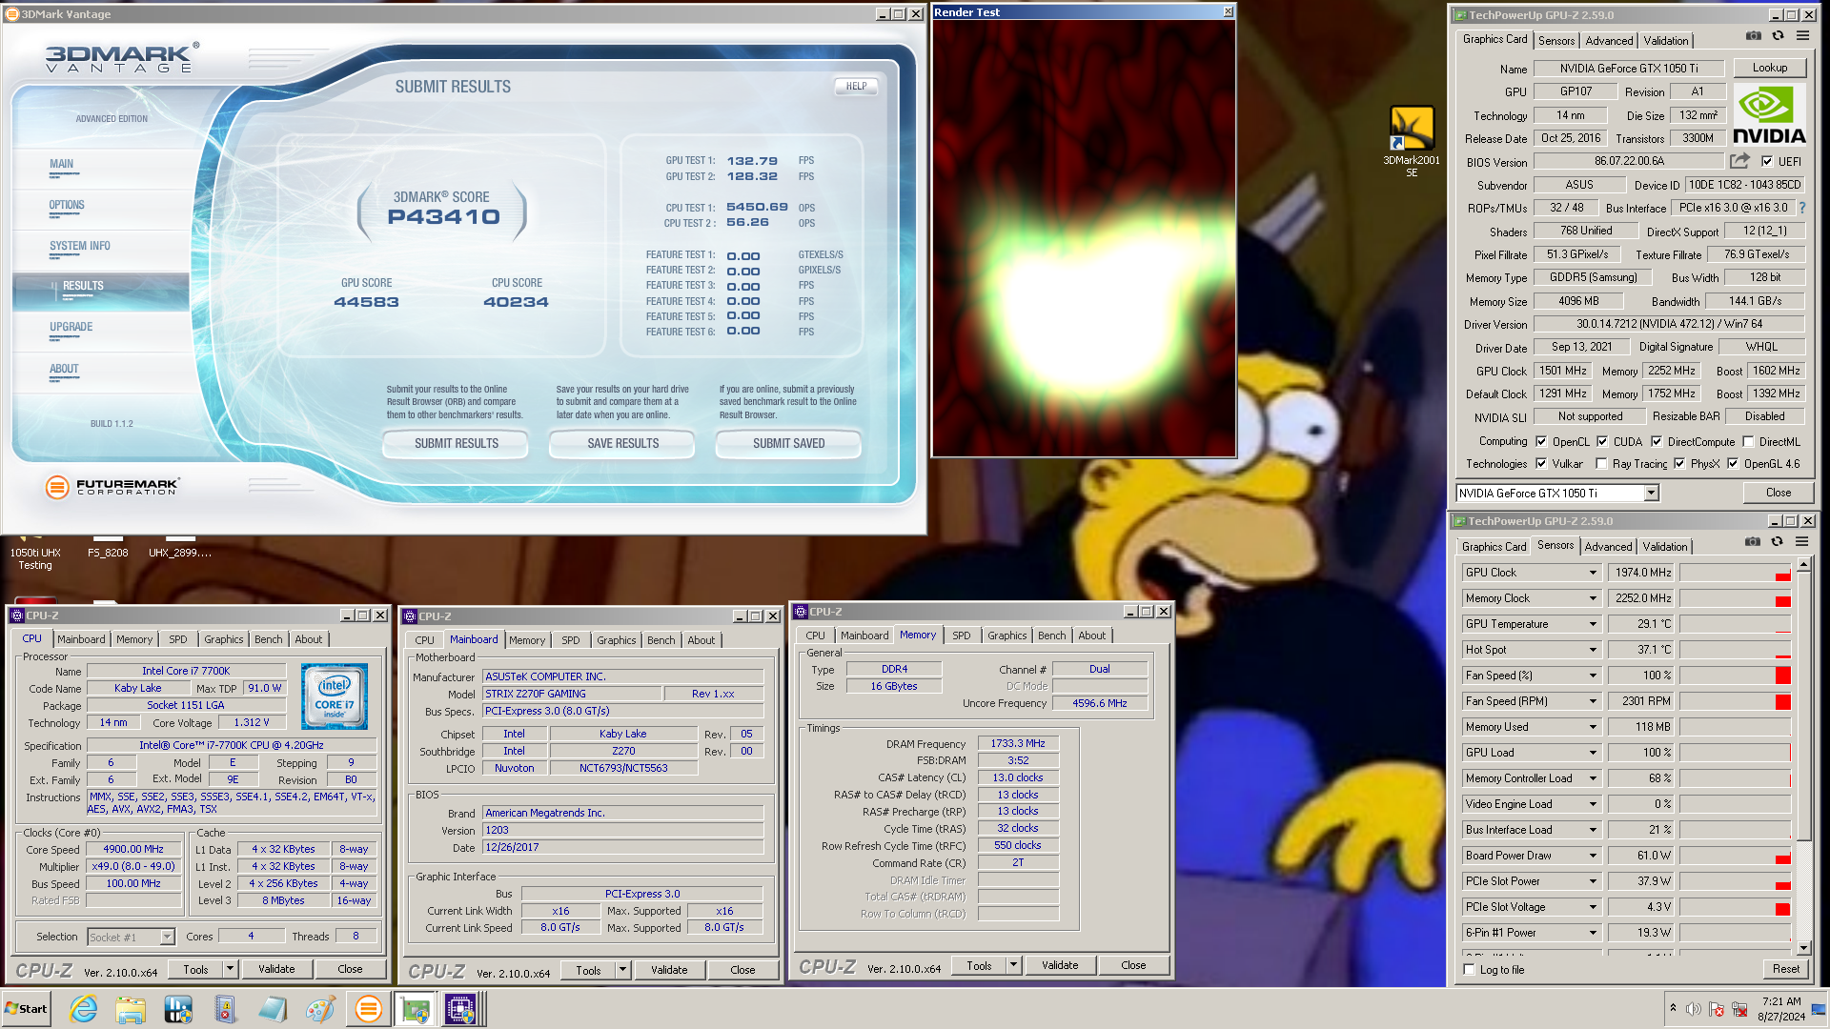Viewport: 1830px width, 1029px height.
Task: Open File Explorer from the taskbar
Action: coord(131,1009)
